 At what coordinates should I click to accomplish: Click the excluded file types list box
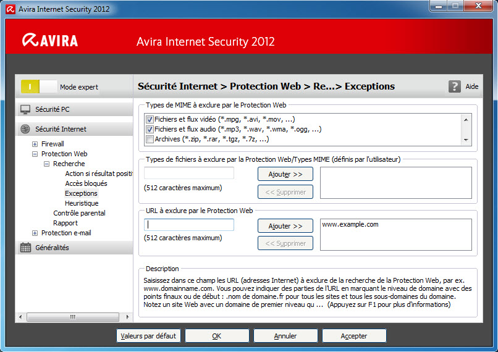(x=395, y=183)
